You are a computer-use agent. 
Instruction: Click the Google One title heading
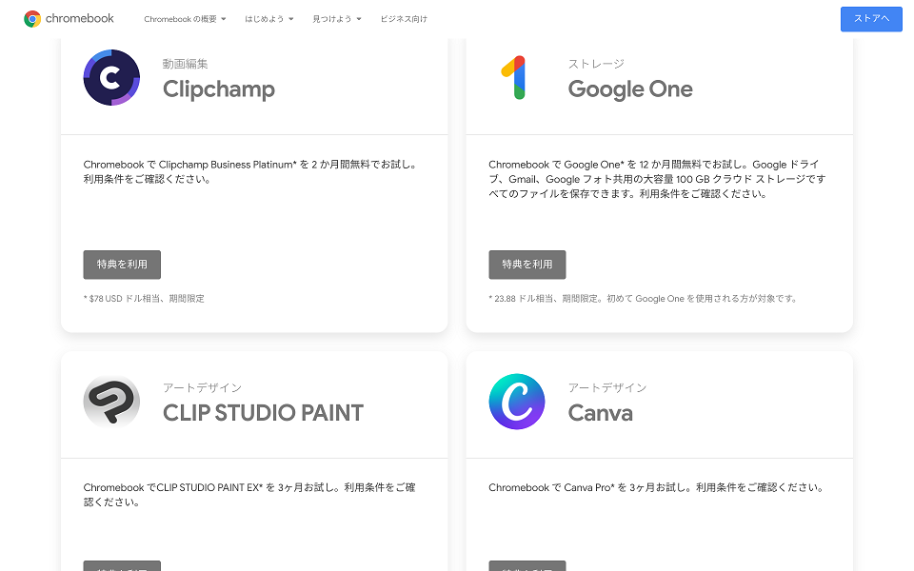point(630,89)
